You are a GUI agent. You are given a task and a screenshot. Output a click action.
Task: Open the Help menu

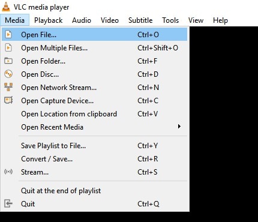(220, 20)
